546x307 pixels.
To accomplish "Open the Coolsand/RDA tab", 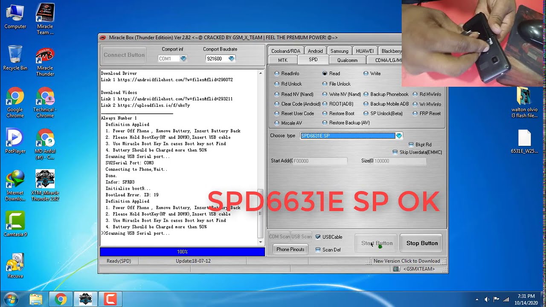I will [286, 51].
